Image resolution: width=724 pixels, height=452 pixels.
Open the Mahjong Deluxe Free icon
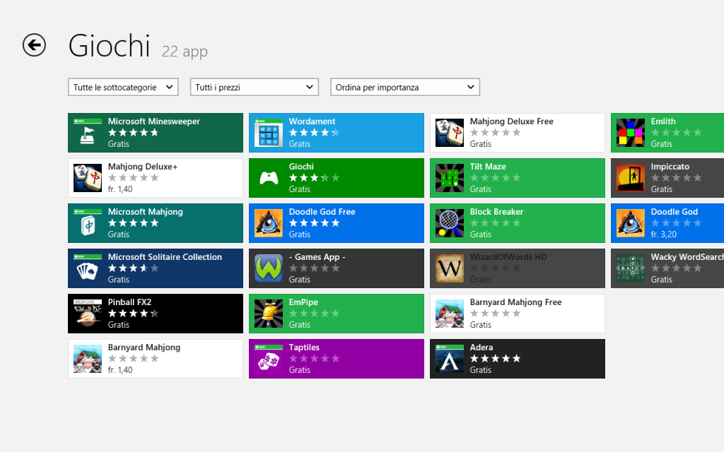point(450,133)
